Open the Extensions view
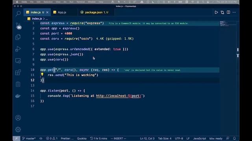 point(18,72)
